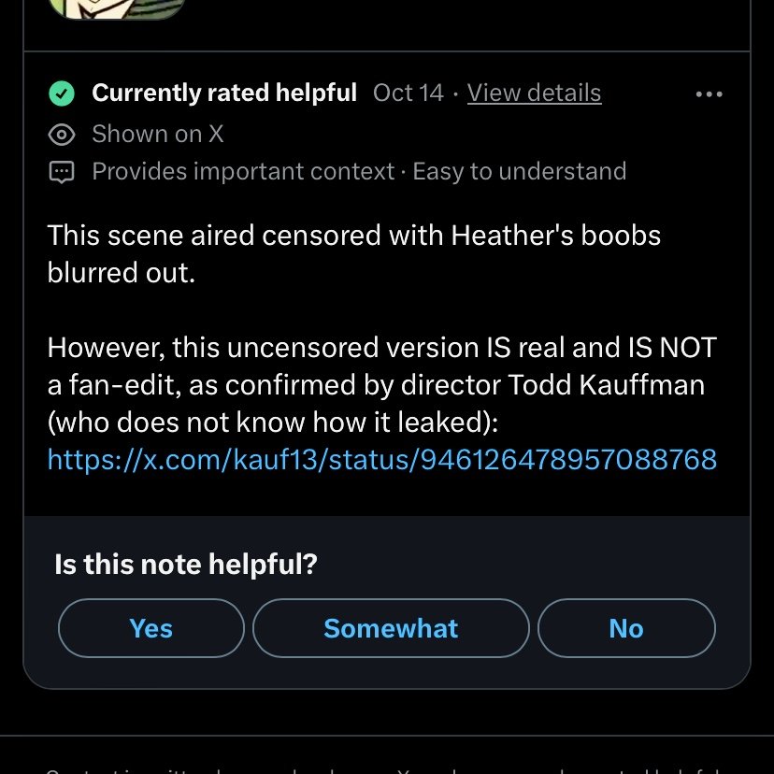
Task: Click the Is this note helpful heading
Action: click(186, 565)
